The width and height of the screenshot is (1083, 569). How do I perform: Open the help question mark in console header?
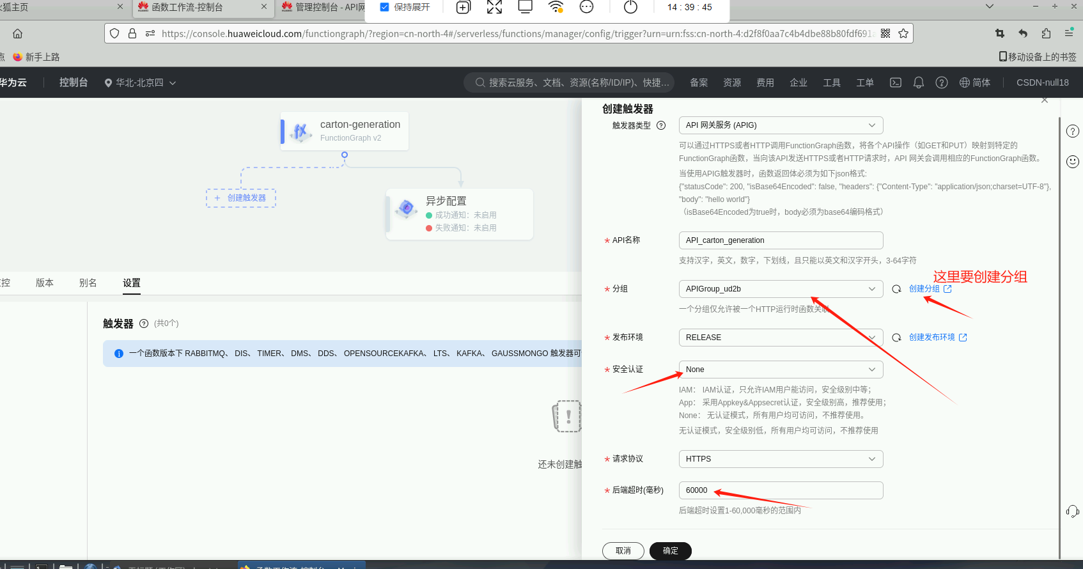click(x=942, y=82)
